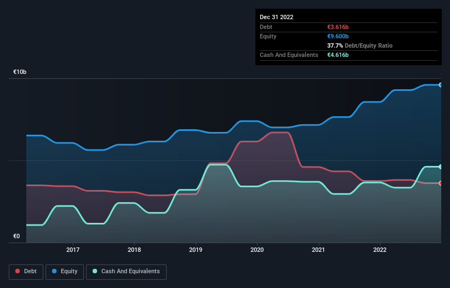Screen dimensions: 450x288
Task: Click the teal Cash legend dot
Action: (x=95, y=271)
